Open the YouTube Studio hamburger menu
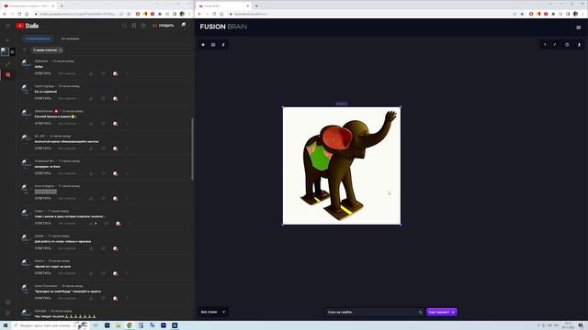The width and height of the screenshot is (588, 330). pyautogui.click(x=8, y=26)
